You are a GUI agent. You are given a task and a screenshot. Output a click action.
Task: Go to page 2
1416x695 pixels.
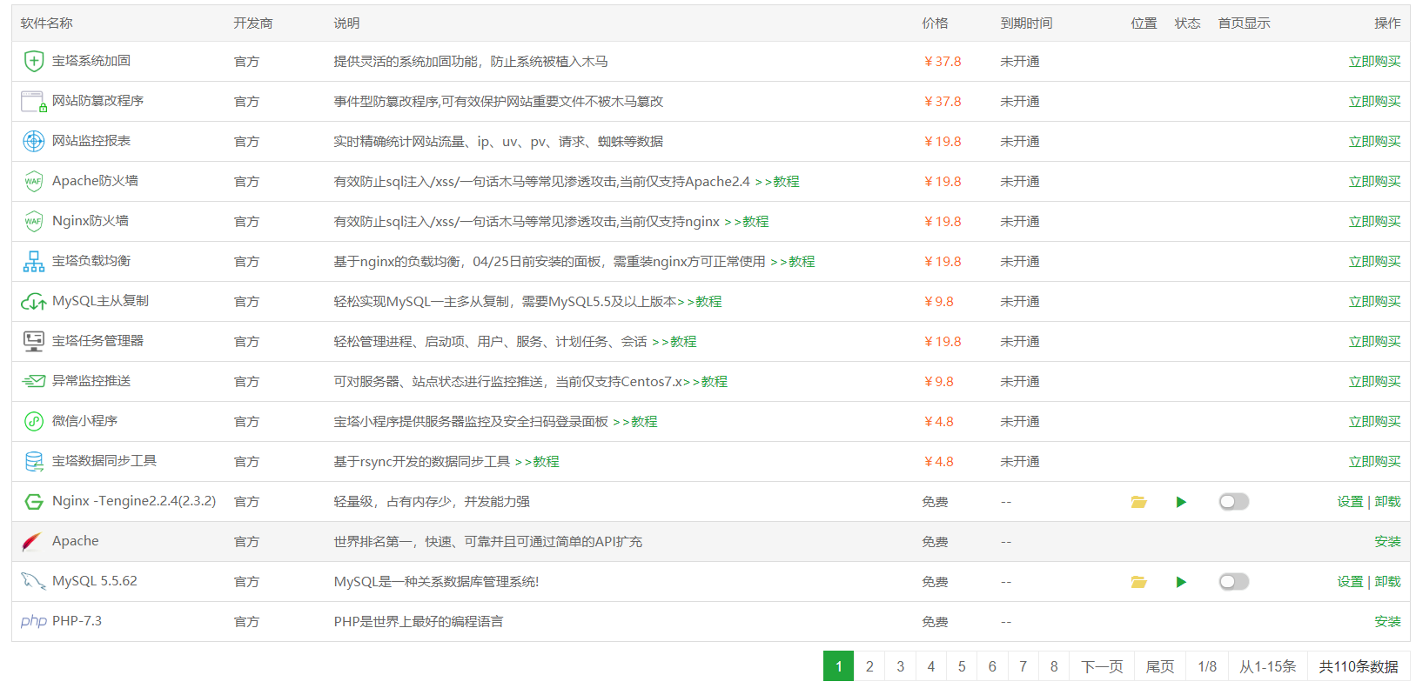[x=869, y=666]
